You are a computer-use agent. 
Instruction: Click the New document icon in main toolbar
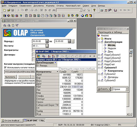point(4,10)
